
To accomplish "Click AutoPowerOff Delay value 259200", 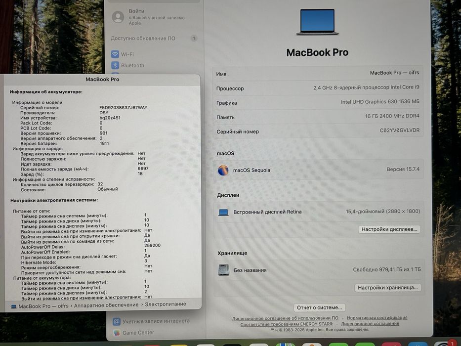I will point(152,245).
